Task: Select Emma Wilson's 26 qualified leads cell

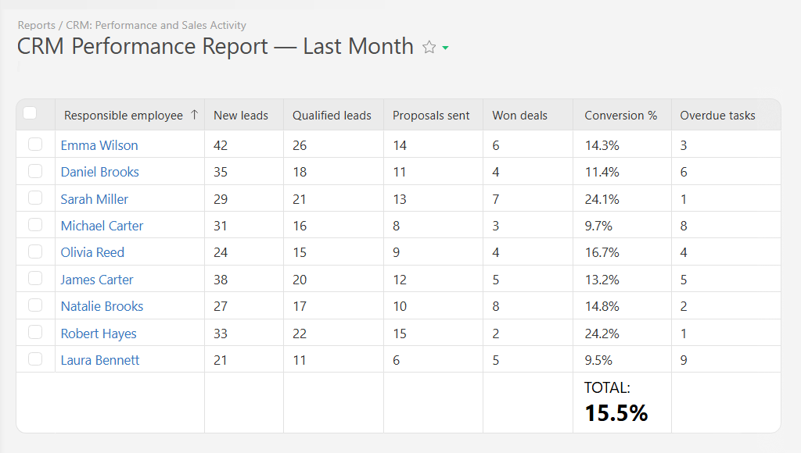Action: pos(333,144)
